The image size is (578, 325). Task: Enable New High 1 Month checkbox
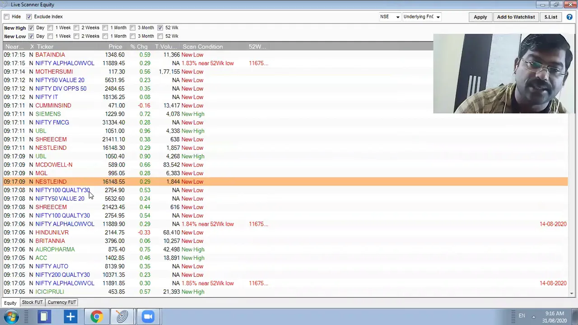tap(105, 28)
